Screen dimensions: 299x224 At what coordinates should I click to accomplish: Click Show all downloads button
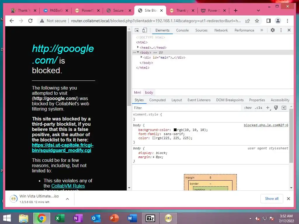click(272, 198)
